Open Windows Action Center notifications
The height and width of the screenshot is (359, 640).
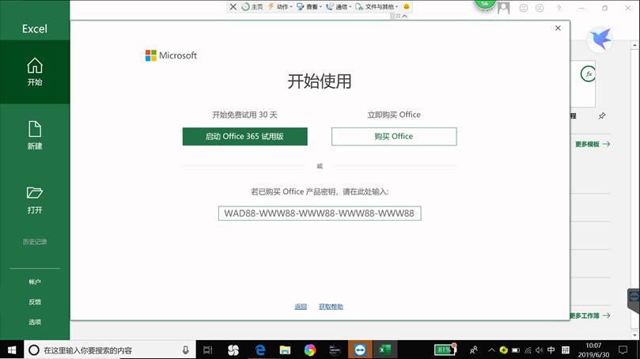pos(623,350)
